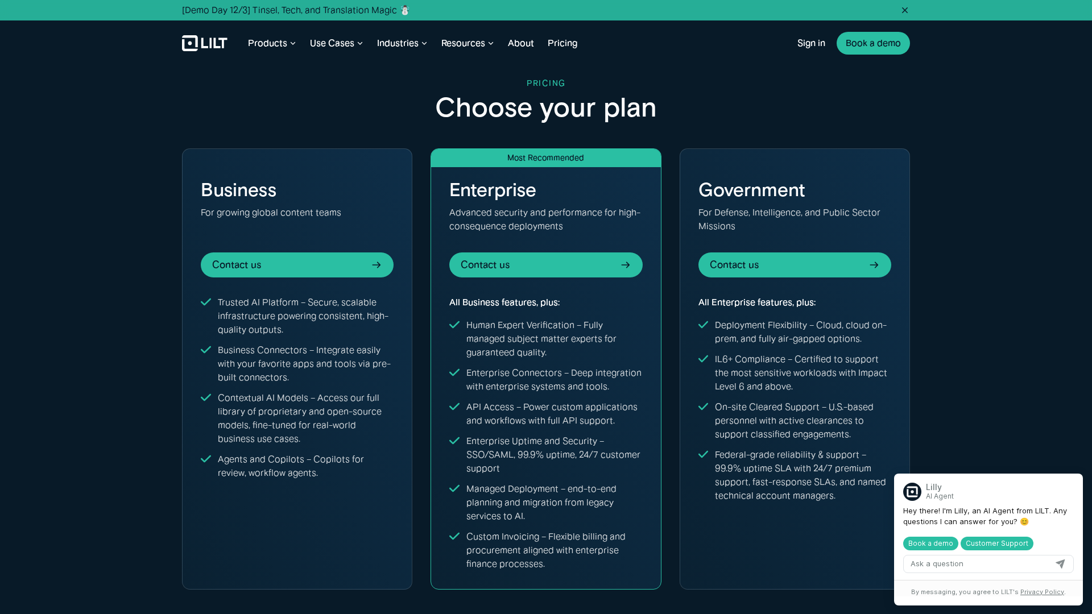Click Book a demo header button
The image size is (1092, 614).
click(x=872, y=43)
